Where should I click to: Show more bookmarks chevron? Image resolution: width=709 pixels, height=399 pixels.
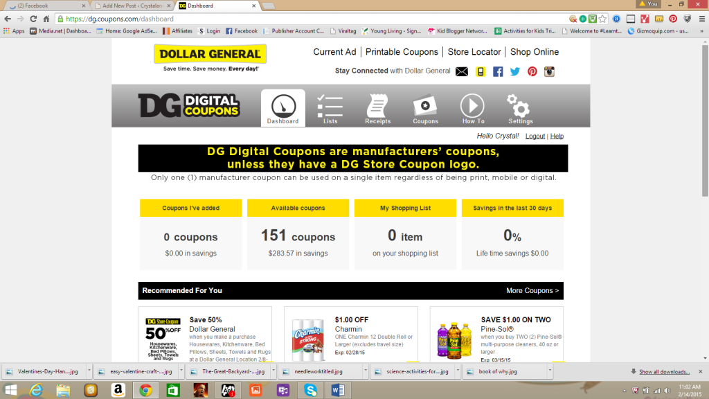tap(702, 30)
